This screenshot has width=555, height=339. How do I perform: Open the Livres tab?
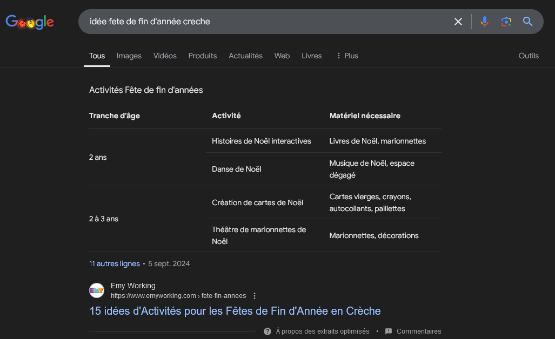[311, 56]
